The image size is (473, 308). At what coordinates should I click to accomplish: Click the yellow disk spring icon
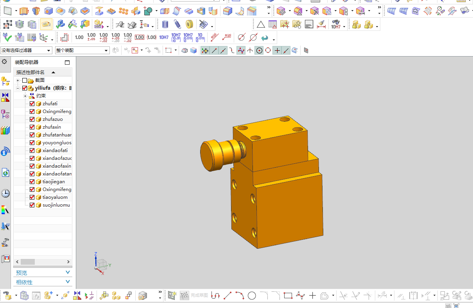[190, 25]
